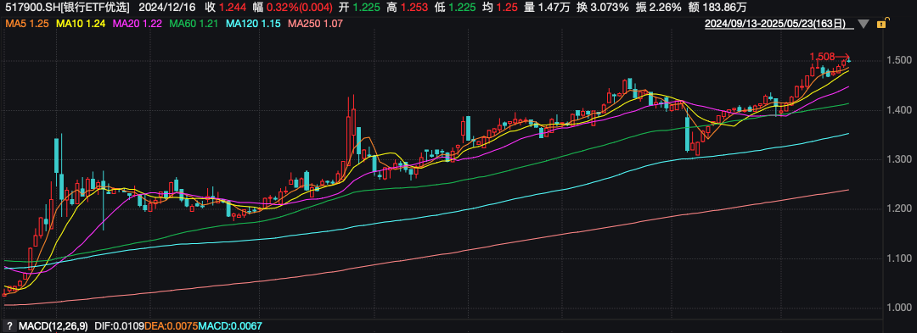Select the MA10 1.24 indicator label
The image size is (917, 333).
coord(82,24)
